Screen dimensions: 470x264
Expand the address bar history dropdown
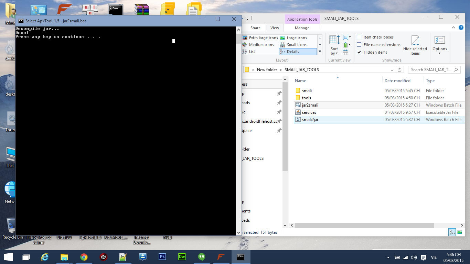(392, 70)
